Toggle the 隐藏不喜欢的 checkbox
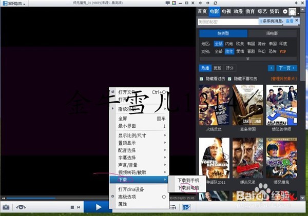 click(x=229, y=79)
